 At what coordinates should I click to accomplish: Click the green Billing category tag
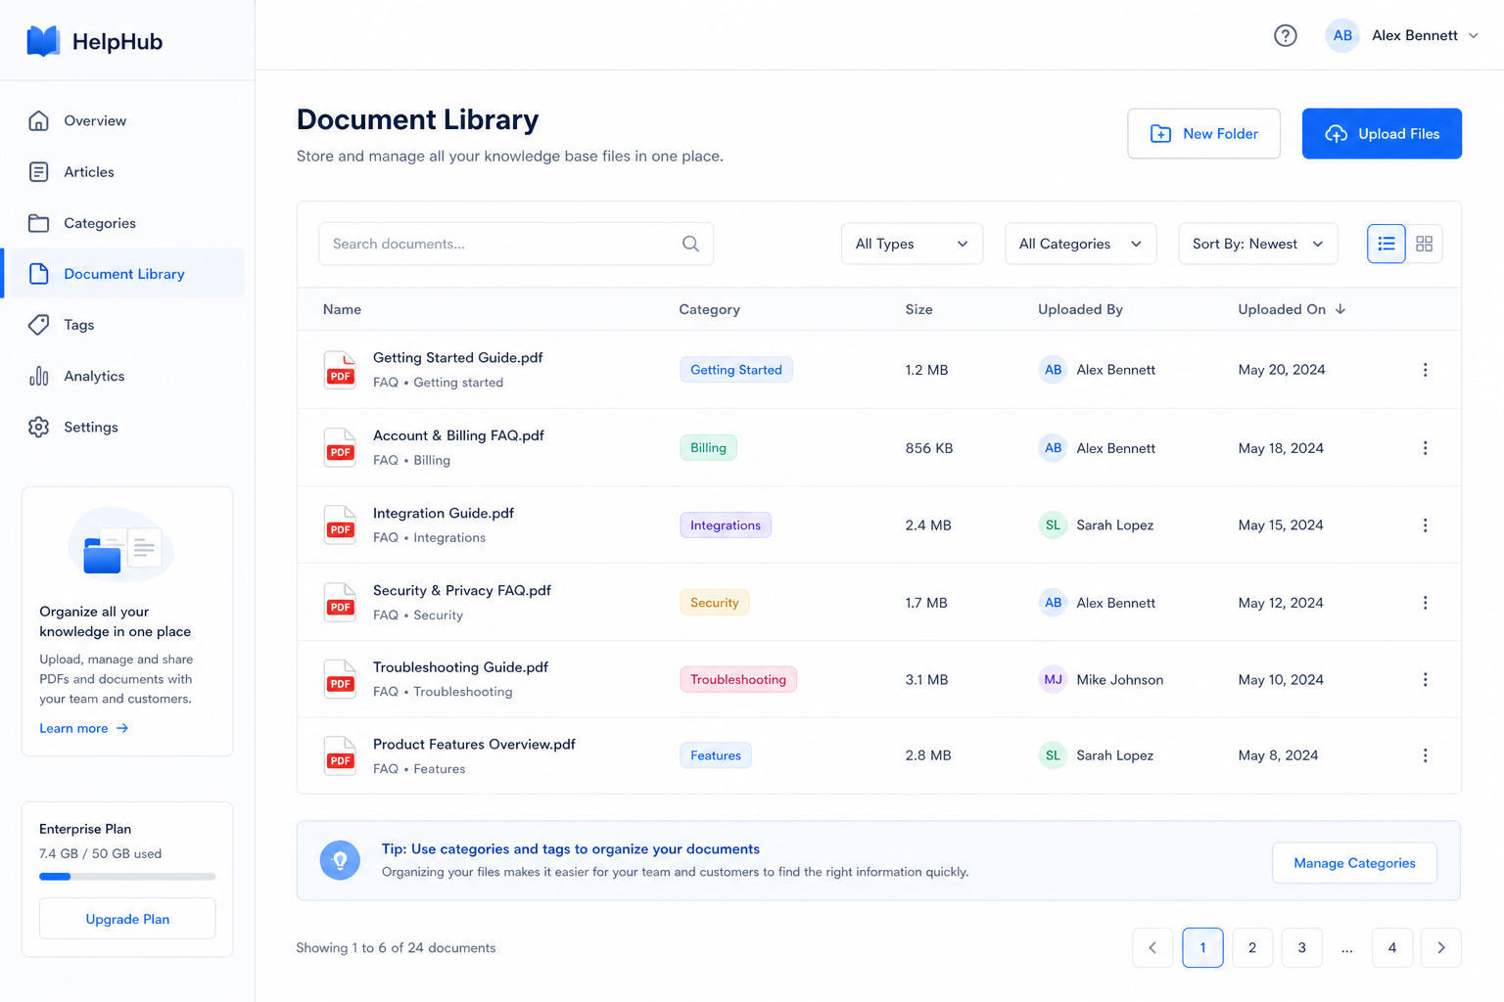point(708,448)
